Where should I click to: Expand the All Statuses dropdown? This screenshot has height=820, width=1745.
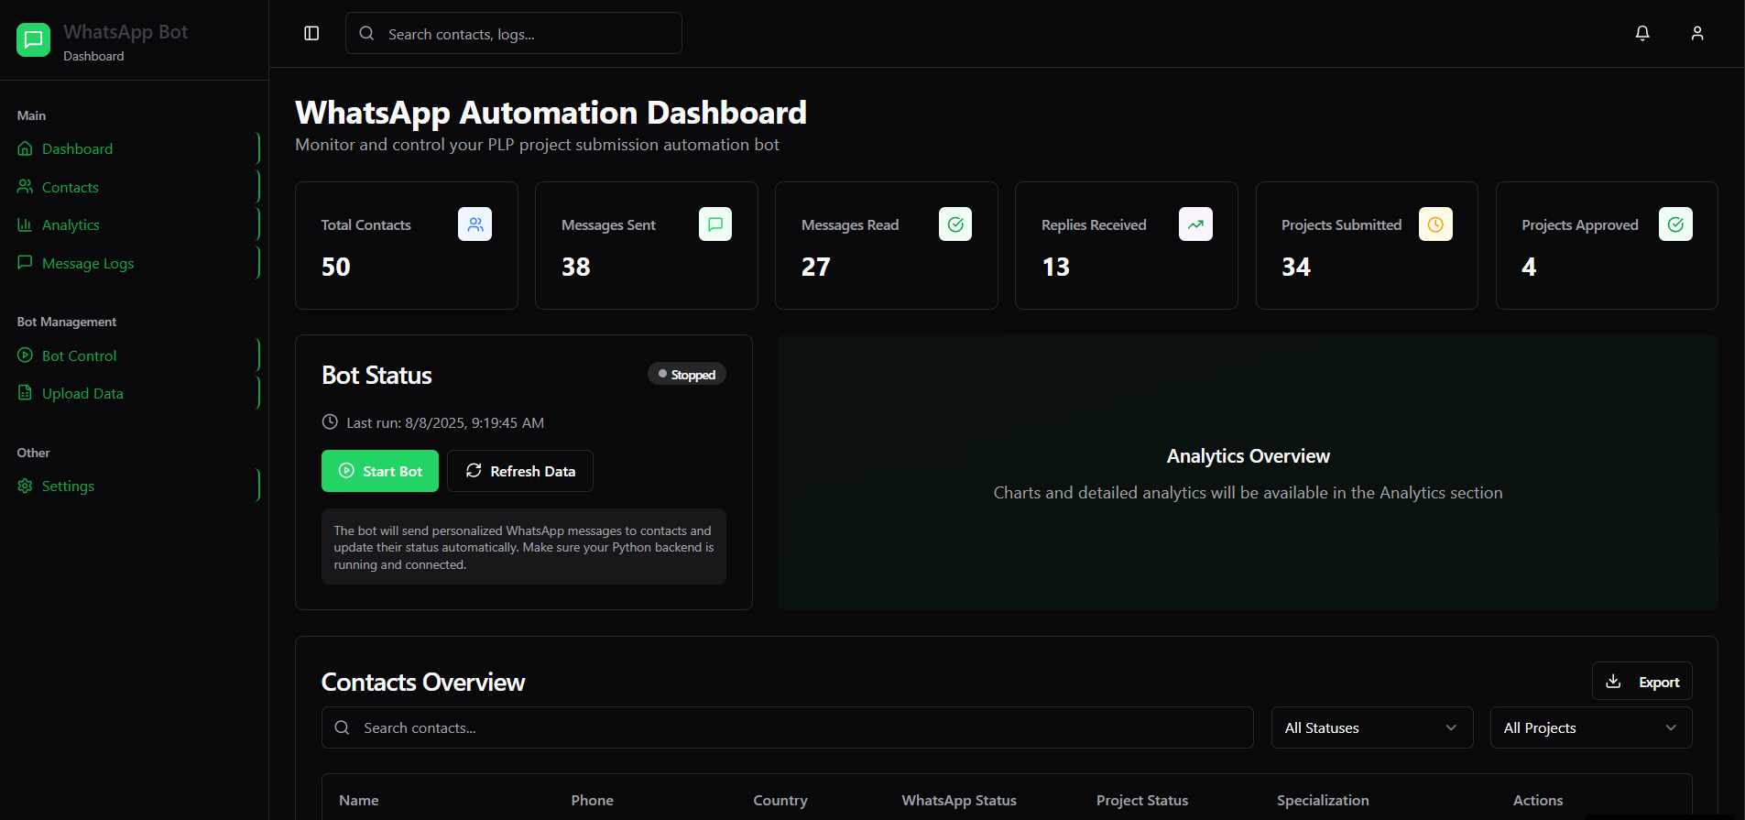click(1372, 727)
